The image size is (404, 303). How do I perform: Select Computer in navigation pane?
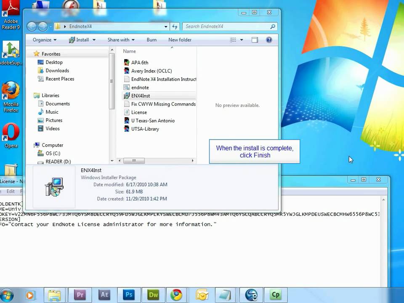tap(52, 145)
